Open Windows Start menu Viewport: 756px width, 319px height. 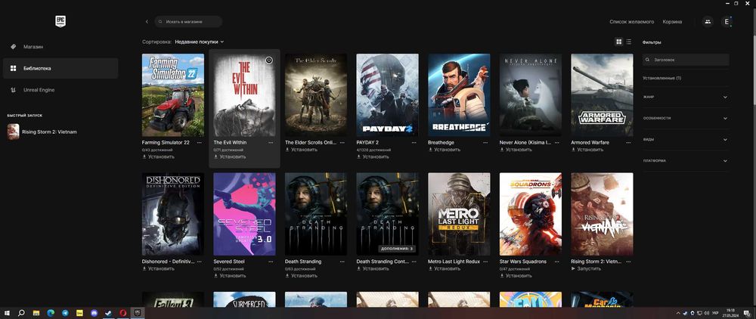[7, 313]
